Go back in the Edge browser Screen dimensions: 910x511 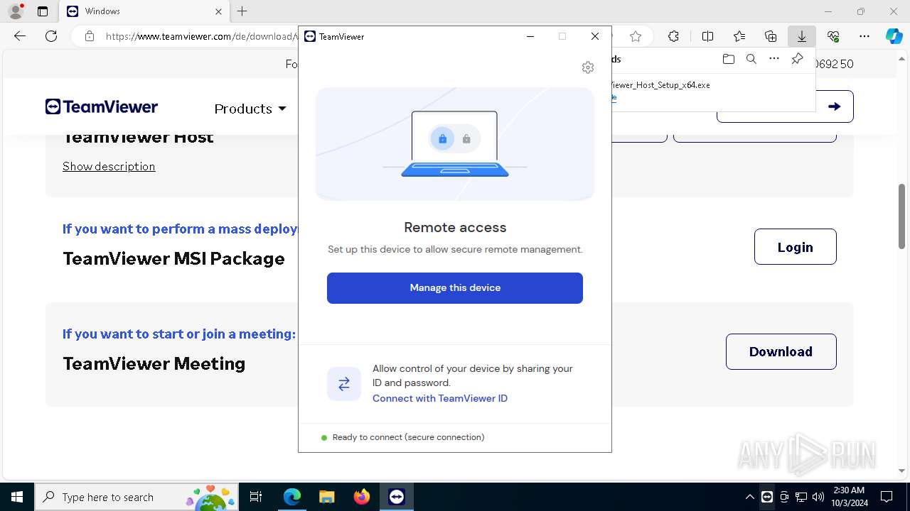point(20,36)
